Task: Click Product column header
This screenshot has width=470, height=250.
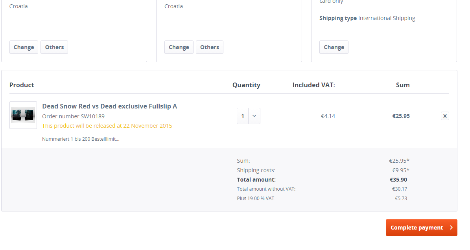Action: tap(22, 85)
